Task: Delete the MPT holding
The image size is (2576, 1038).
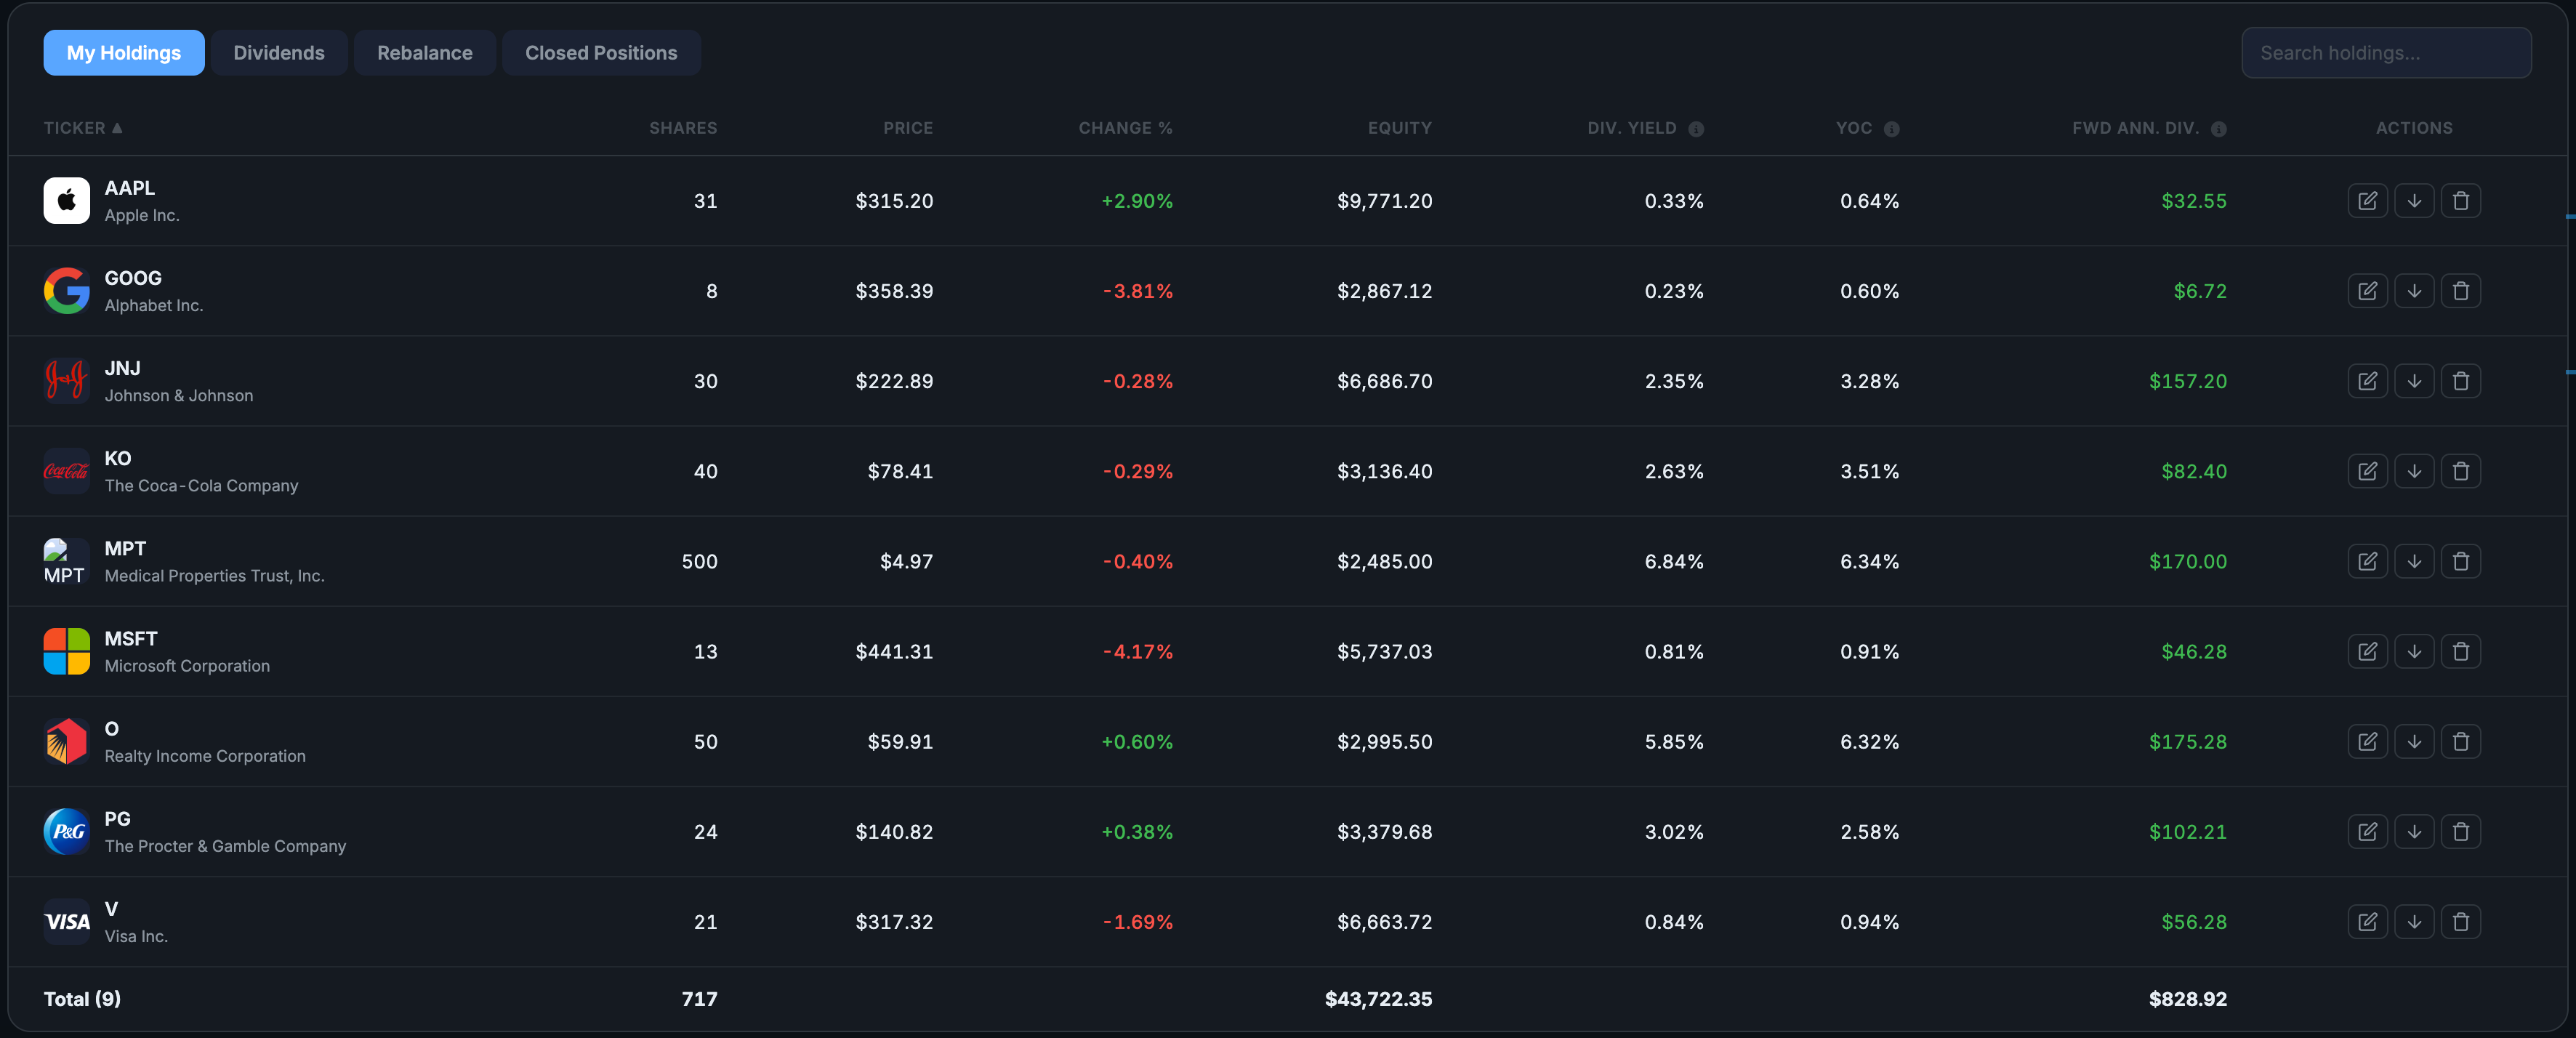Action: pyautogui.click(x=2461, y=561)
